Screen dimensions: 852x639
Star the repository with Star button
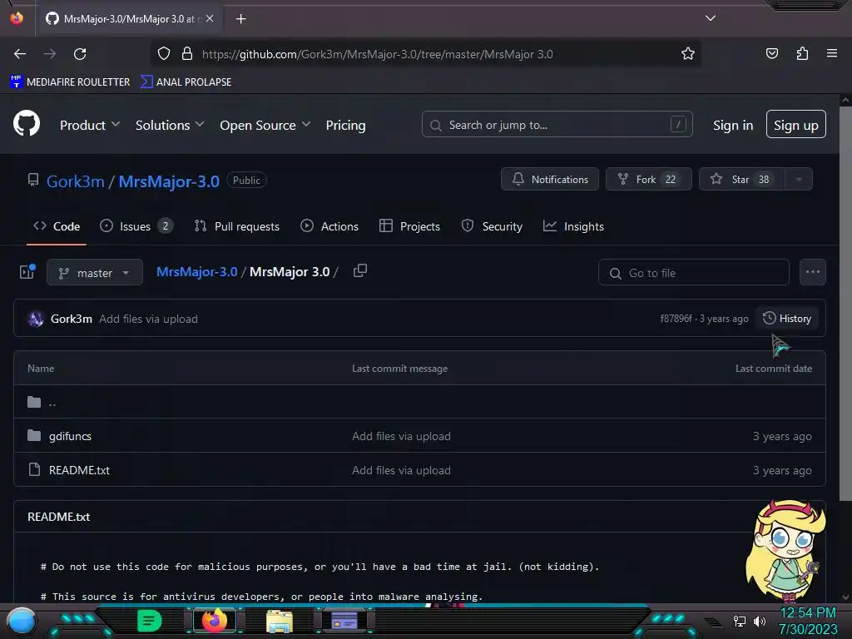(x=742, y=180)
